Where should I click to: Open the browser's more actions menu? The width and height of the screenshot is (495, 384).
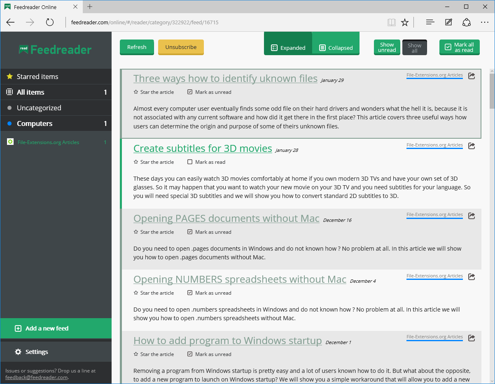coord(485,22)
